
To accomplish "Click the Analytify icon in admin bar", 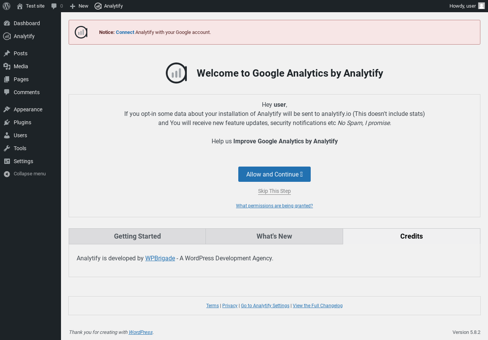I will 98,6.
